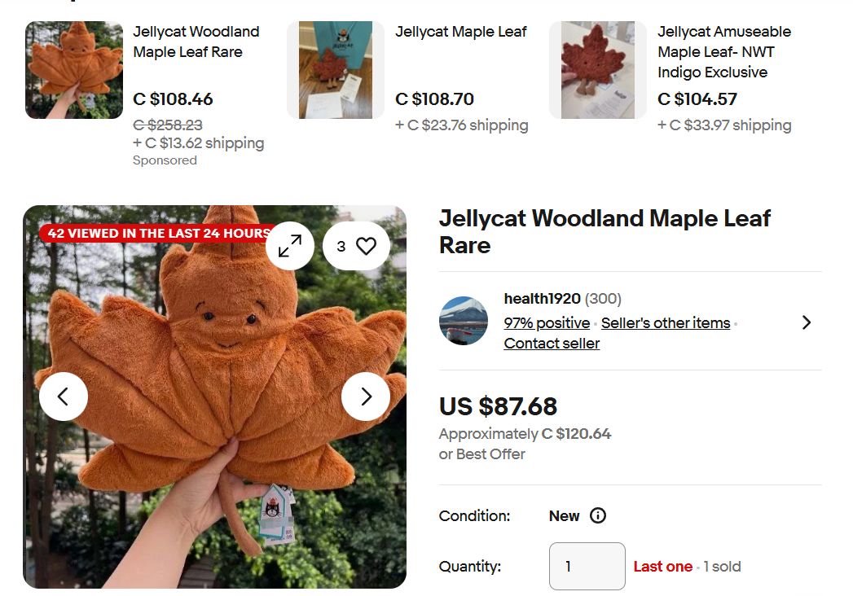Open the 97% positive feedback link
The height and width of the screenshot is (596, 853).
tap(547, 323)
